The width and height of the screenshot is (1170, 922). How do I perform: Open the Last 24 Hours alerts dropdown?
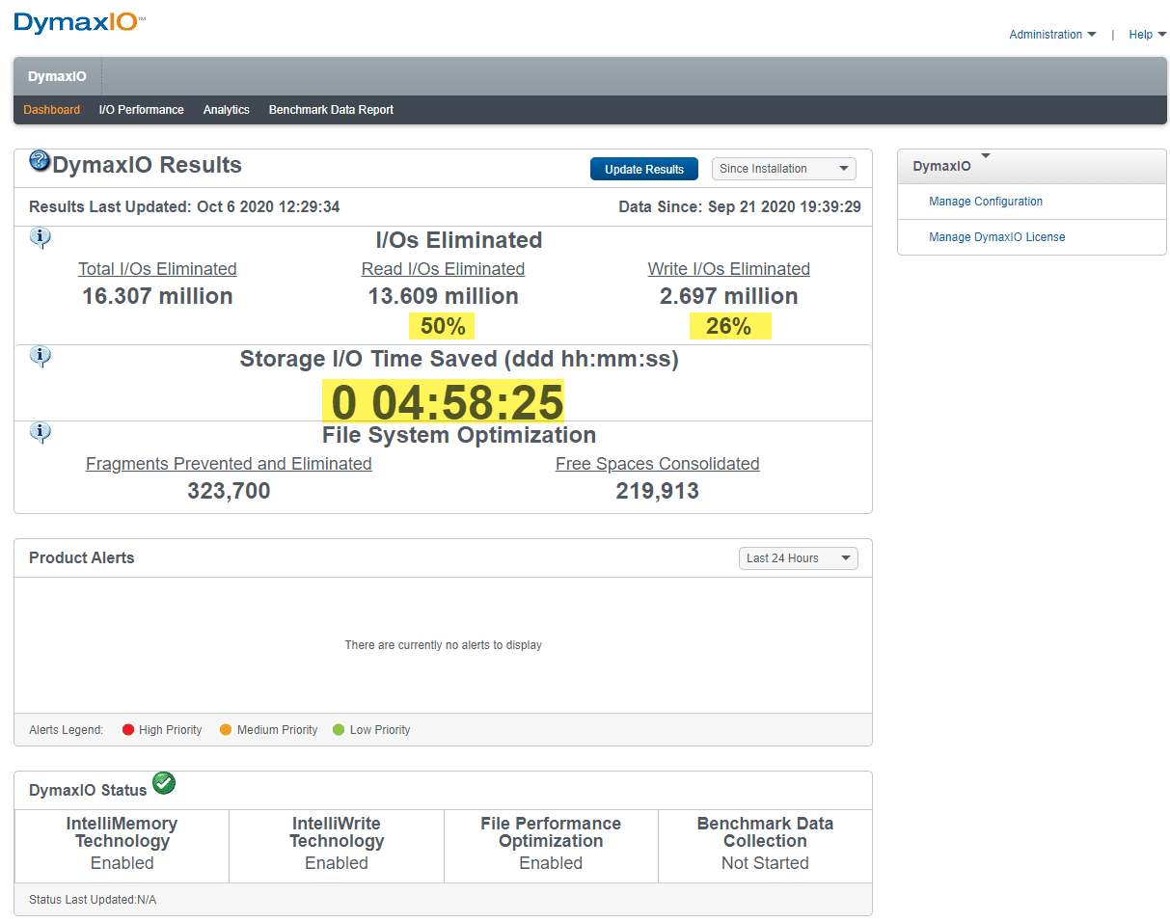[797, 558]
